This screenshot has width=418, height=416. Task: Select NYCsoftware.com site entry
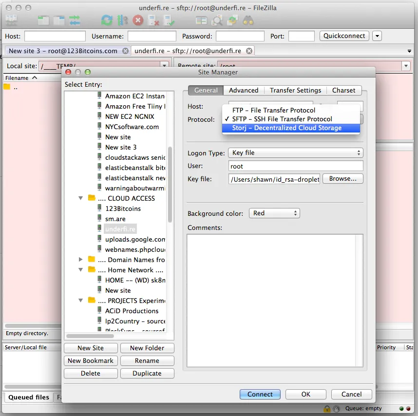pos(132,127)
